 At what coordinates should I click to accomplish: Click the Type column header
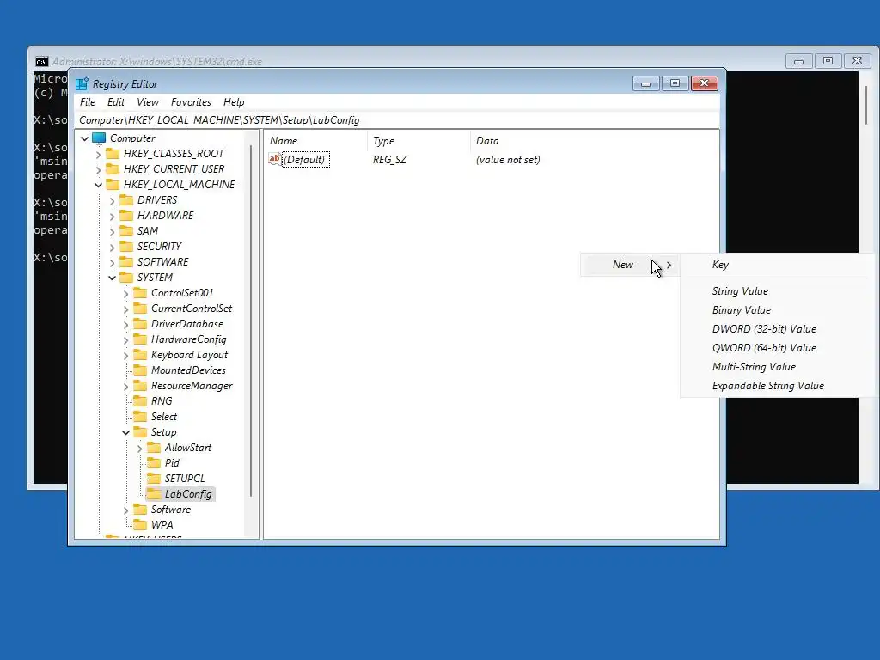[419, 141]
